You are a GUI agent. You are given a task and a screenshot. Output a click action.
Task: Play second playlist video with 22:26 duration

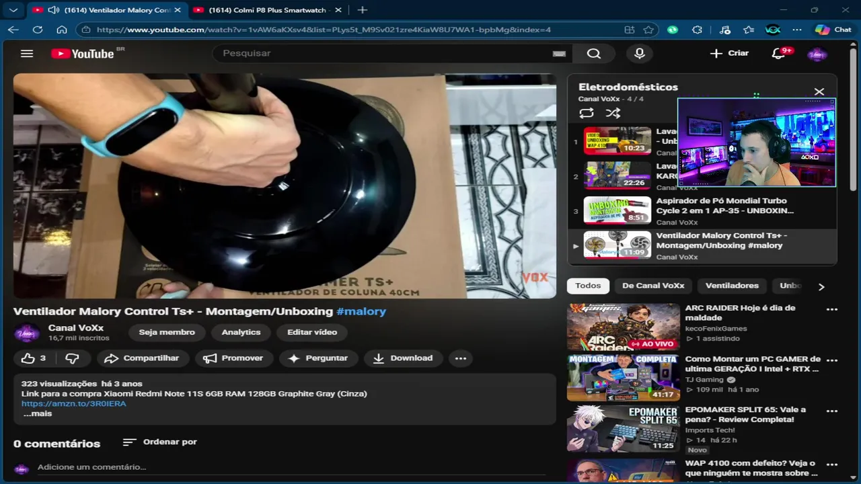pyautogui.click(x=617, y=175)
